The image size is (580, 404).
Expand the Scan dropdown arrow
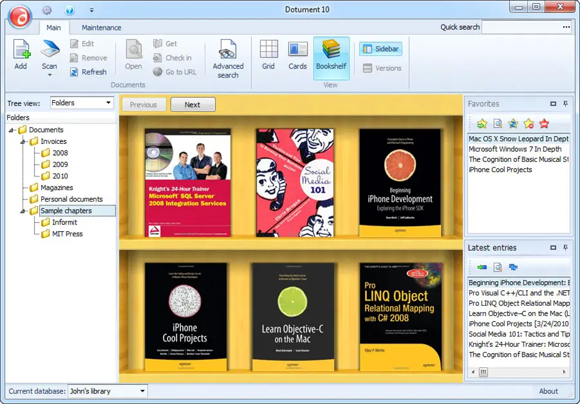click(x=50, y=75)
